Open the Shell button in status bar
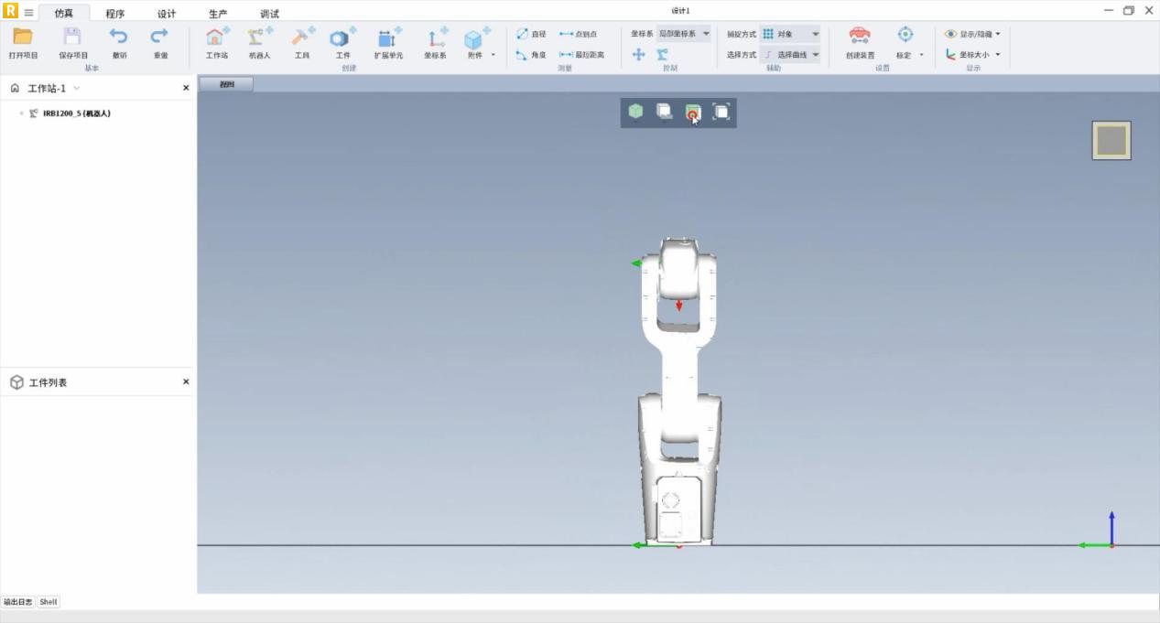 (48, 602)
